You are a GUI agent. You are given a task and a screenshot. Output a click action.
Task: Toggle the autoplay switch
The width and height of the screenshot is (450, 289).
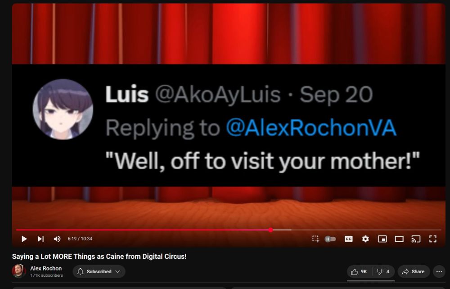pos(330,239)
